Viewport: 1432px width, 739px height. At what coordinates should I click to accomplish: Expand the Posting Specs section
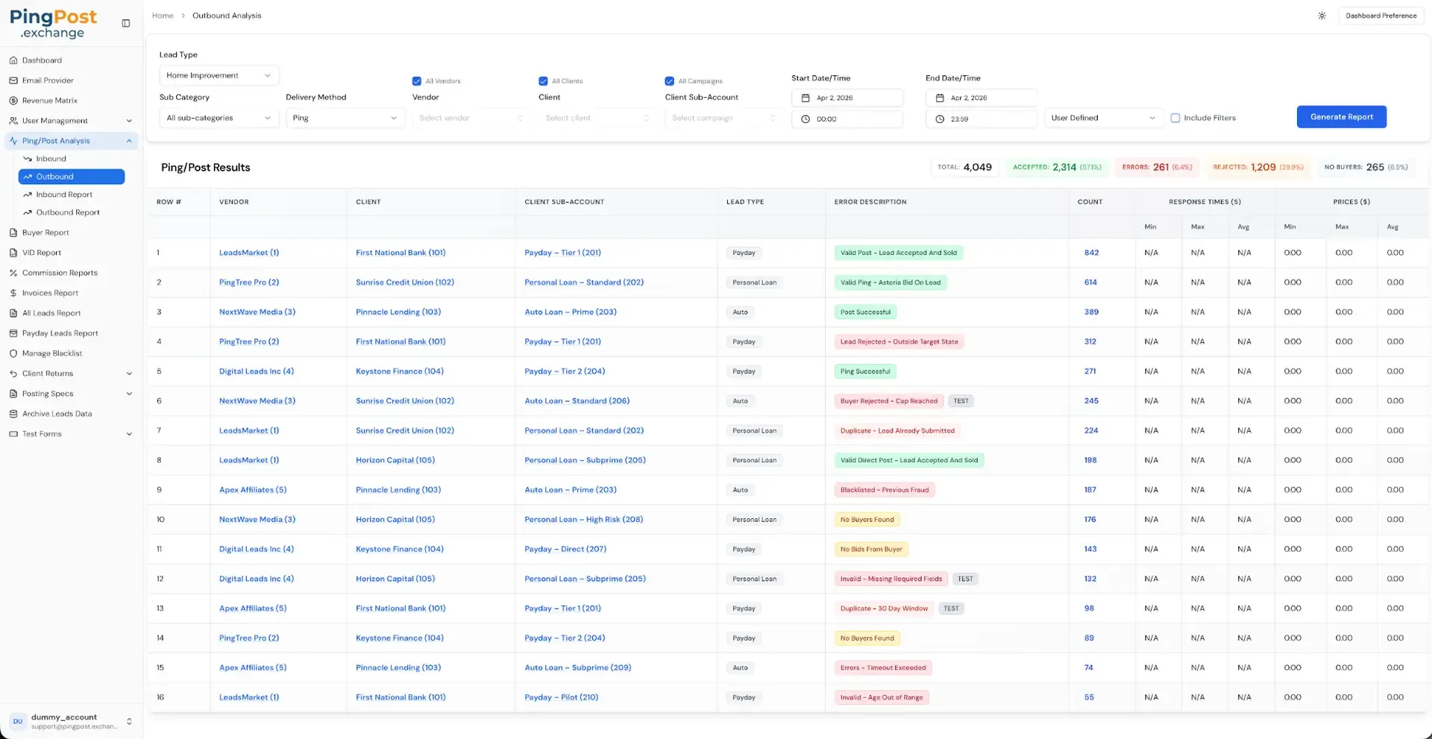tap(72, 394)
